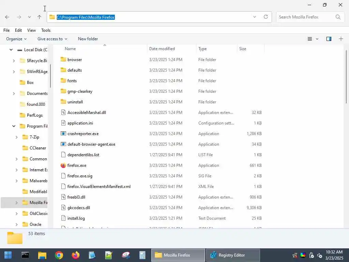
Task: Expand Documents tree node
Action: [14, 93]
